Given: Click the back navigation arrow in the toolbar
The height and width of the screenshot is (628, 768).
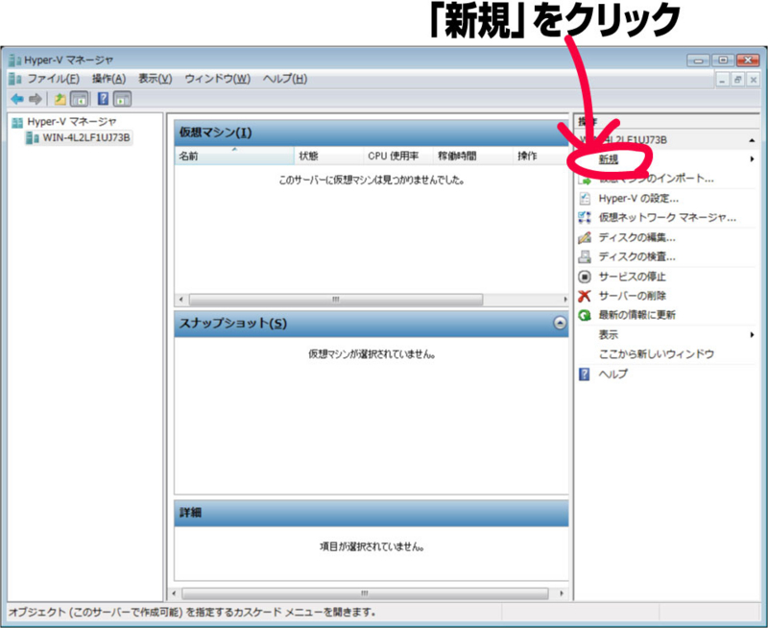Looking at the screenshot, I should tap(15, 98).
